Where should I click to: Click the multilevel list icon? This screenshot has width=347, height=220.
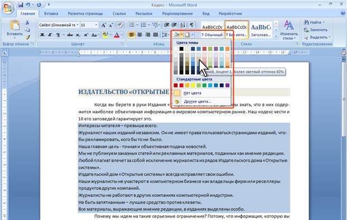coord(156,25)
